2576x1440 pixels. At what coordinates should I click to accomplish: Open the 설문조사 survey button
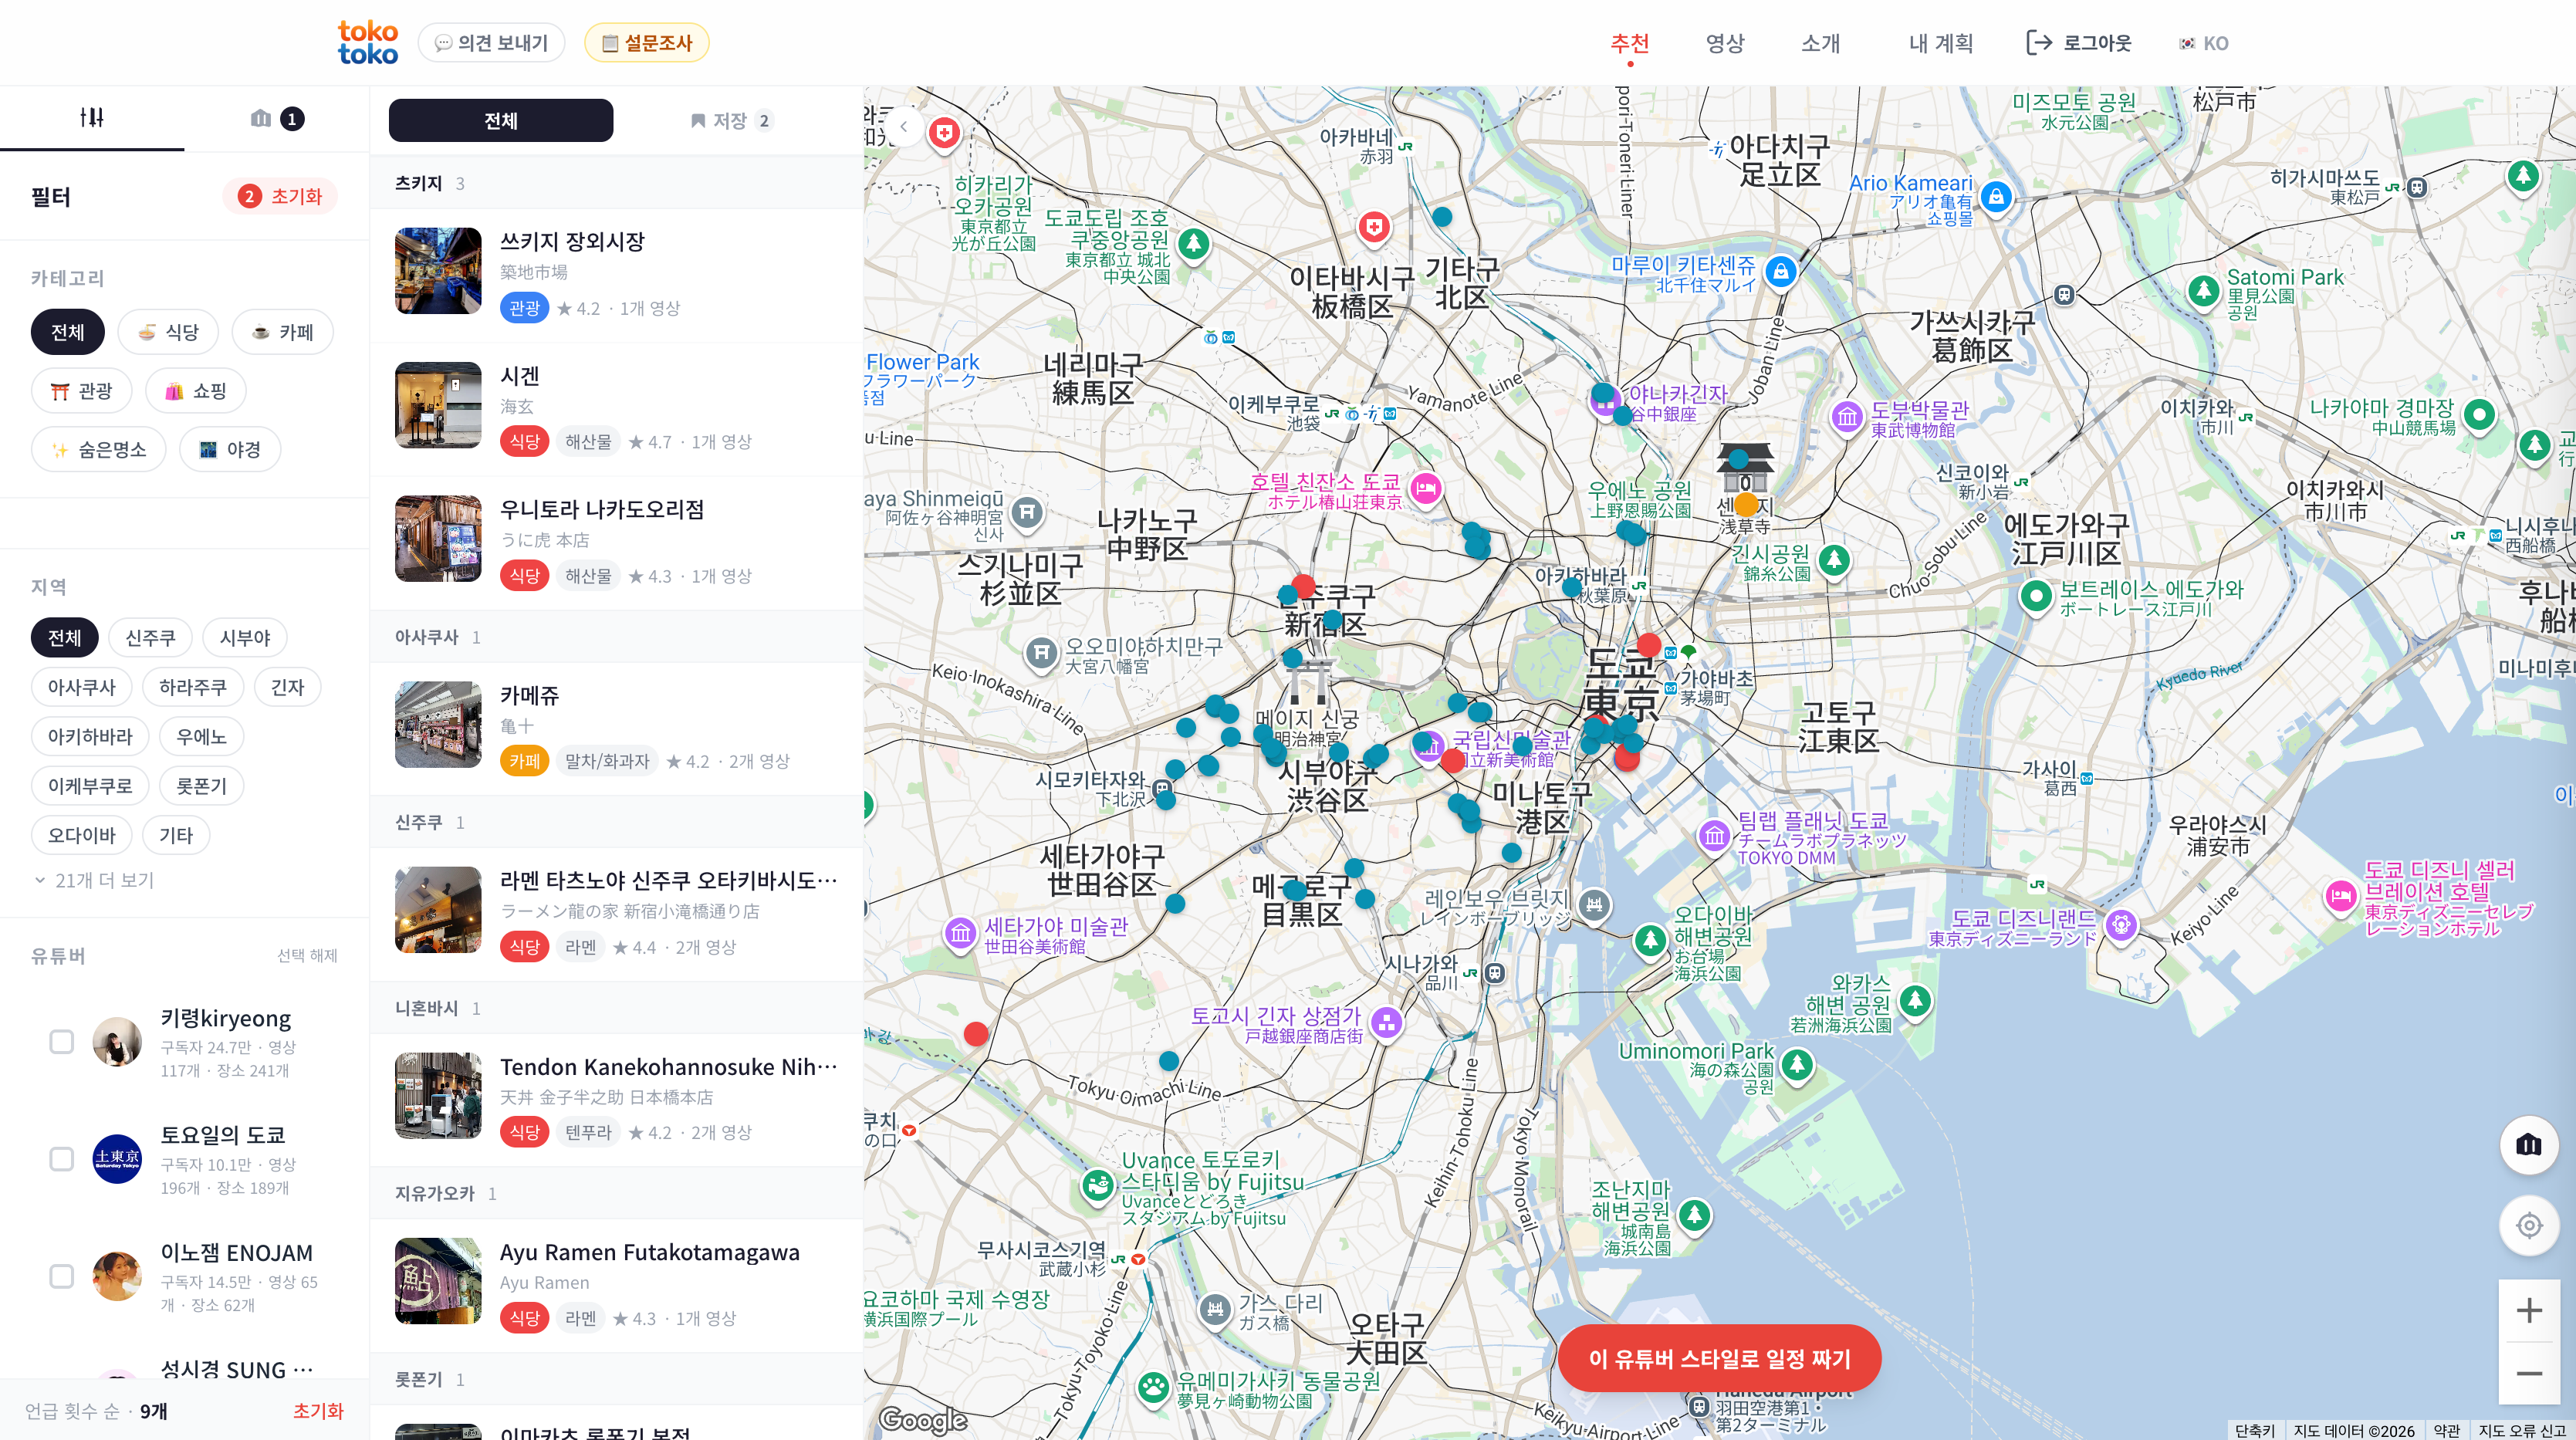click(646, 42)
